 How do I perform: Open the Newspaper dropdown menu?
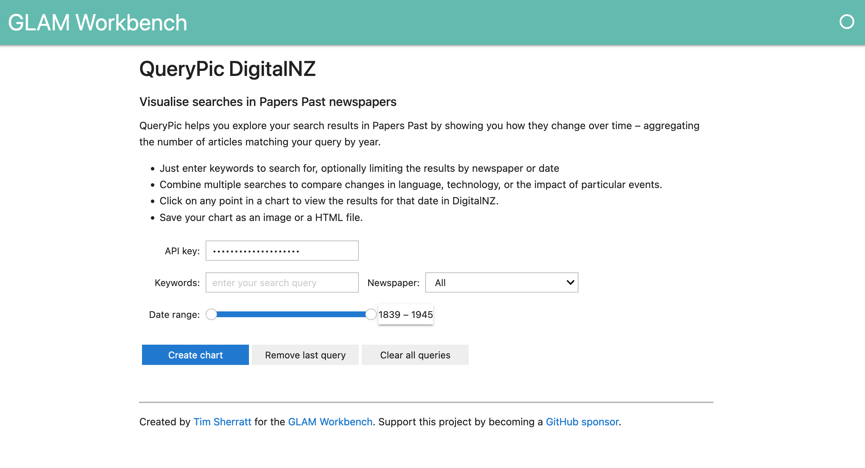click(x=501, y=282)
